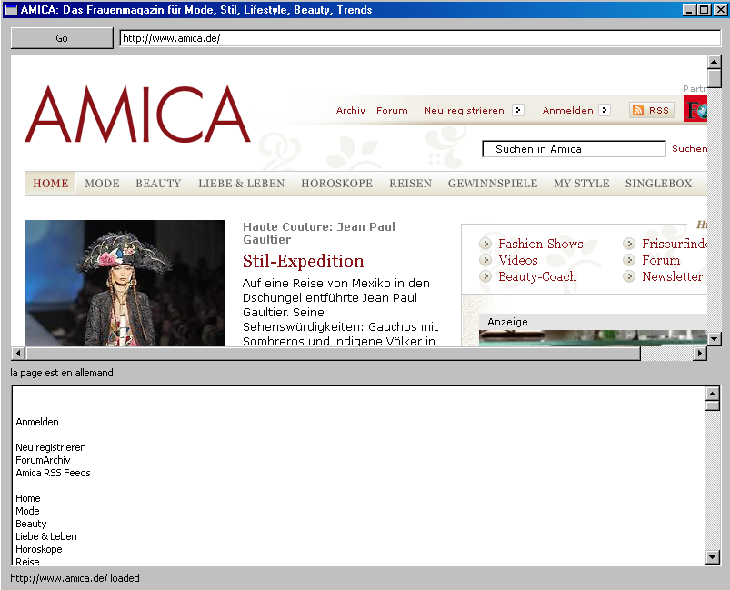Open the Newsletter link
The width and height of the screenshot is (730, 590).
tap(672, 276)
